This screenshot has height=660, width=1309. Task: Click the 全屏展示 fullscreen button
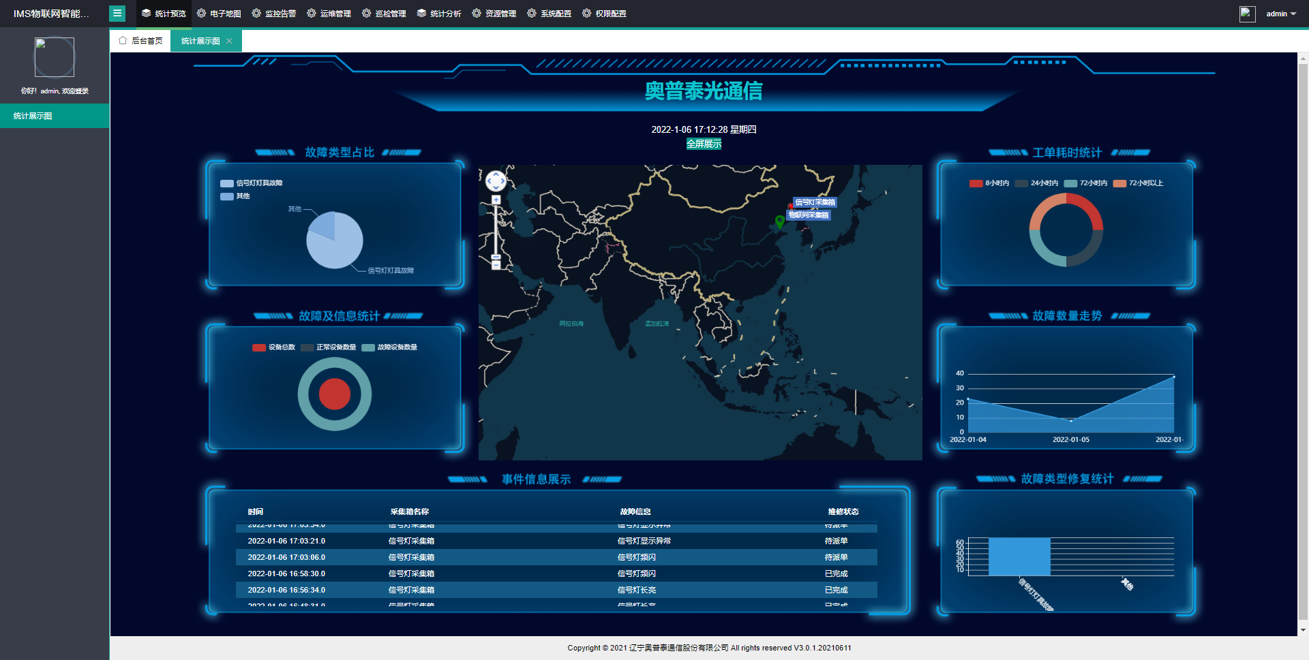[x=704, y=144]
